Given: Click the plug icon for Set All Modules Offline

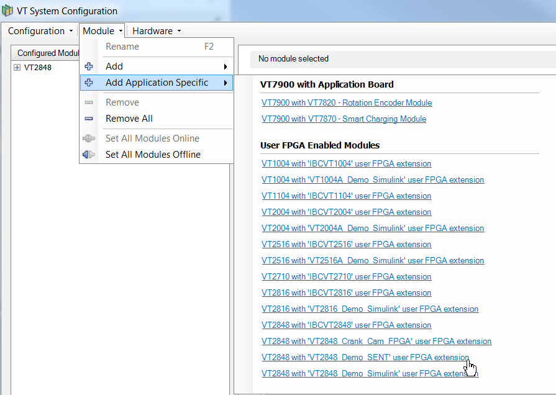Looking at the screenshot, I should 89,155.
